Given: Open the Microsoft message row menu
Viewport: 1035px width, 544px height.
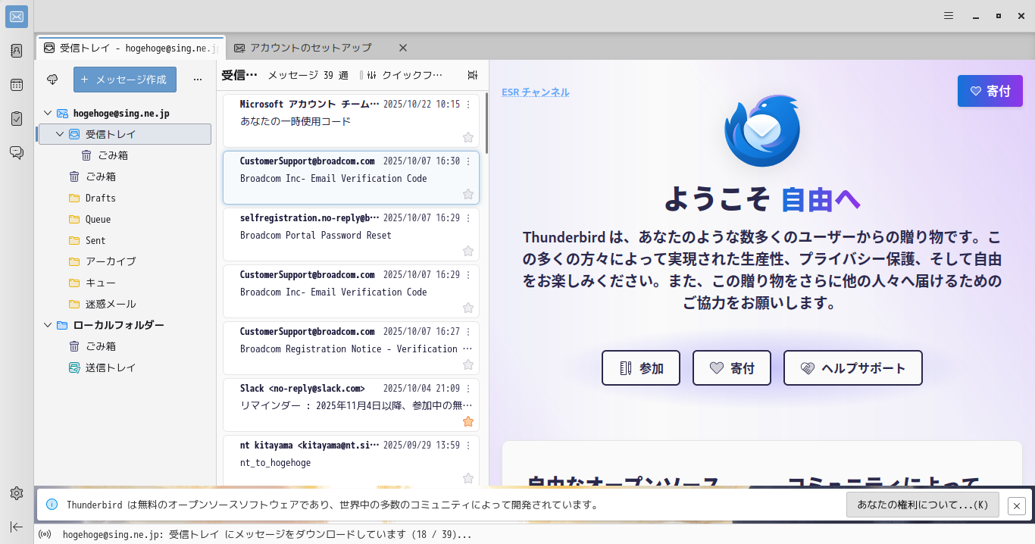Looking at the screenshot, I should [x=468, y=104].
